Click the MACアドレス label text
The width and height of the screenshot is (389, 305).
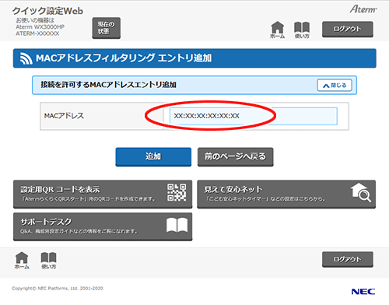click(64, 116)
